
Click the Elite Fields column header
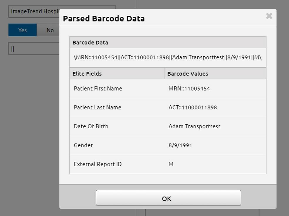coord(87,74)
